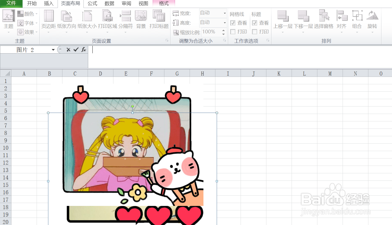Confirm entry with the checkmark icon

pyautogui.click(x=76, y=50)
